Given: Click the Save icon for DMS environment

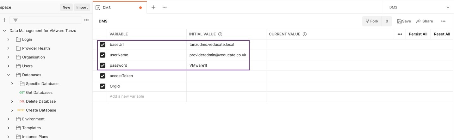Looking at the screenshot, I should [399, 21].
